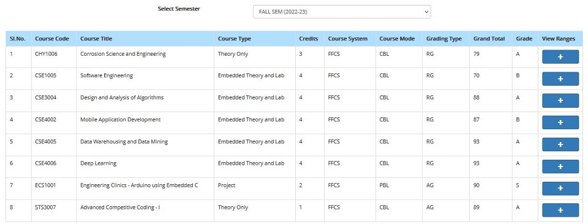Expand ranges for Software Engineering row
Screen dimensions: 588x224
click(x=560, y=79)
